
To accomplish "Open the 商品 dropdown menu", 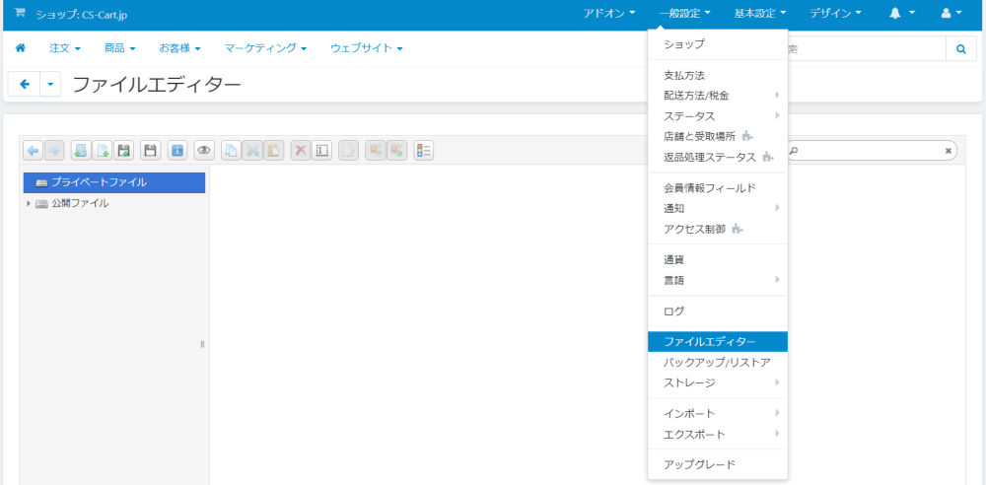I will click(x=119, y=48).
